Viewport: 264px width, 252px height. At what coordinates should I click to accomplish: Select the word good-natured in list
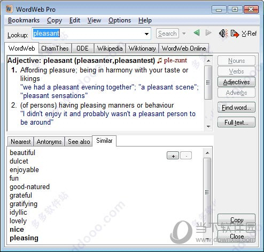pos(29,187)
